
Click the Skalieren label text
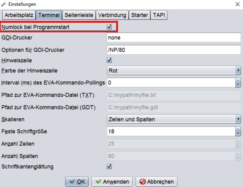pos(13,120)
